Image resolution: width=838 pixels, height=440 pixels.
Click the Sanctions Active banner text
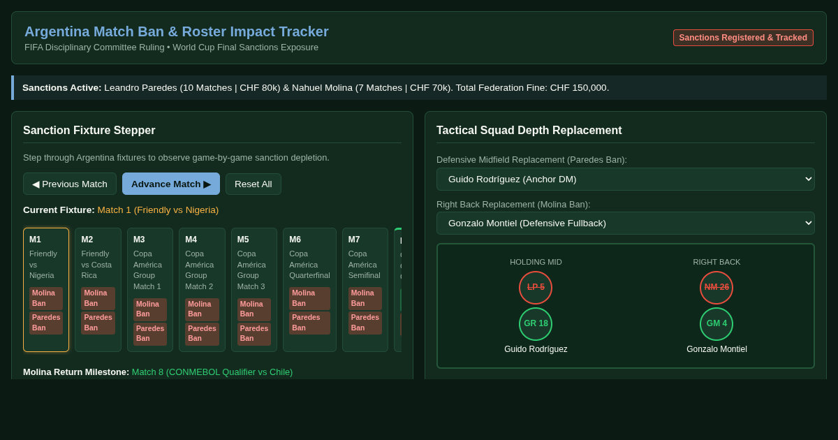click(x=316, y=88)
